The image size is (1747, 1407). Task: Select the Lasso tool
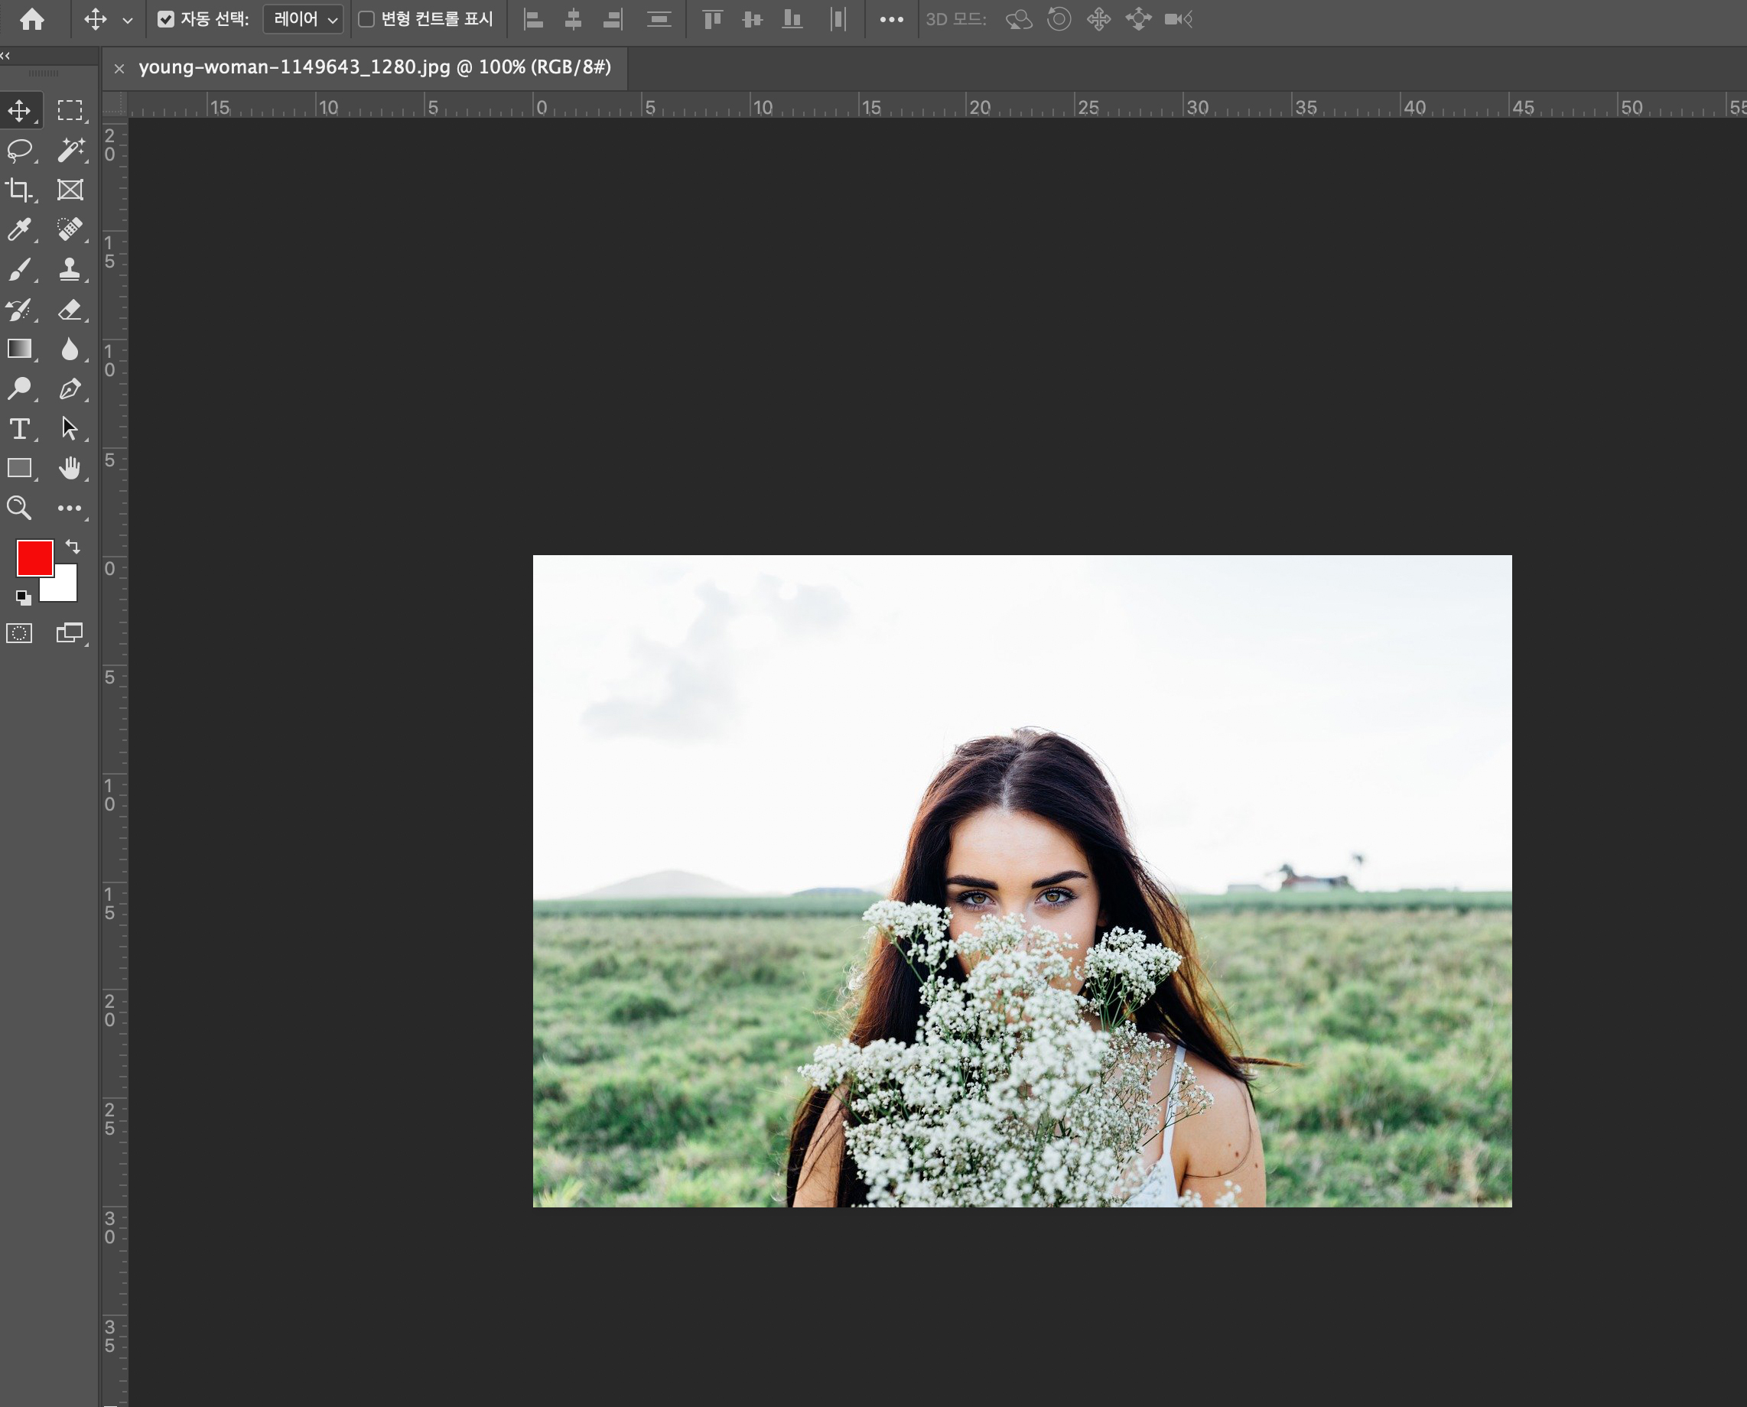(19, 150)
